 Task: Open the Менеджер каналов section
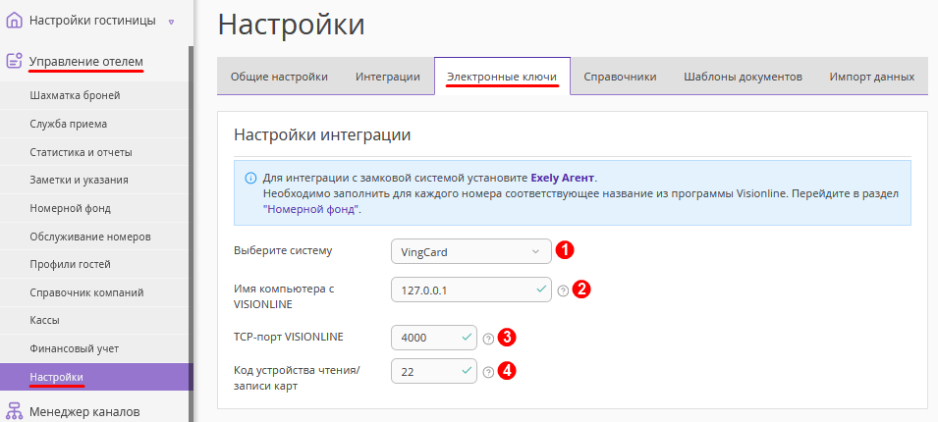tap(84, 412)
